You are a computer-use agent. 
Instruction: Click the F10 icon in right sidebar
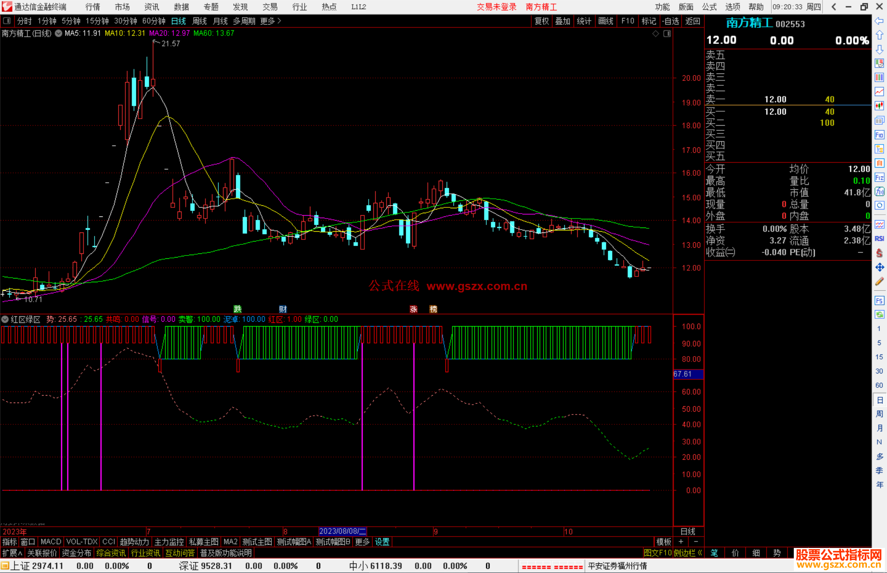(879, 135)
